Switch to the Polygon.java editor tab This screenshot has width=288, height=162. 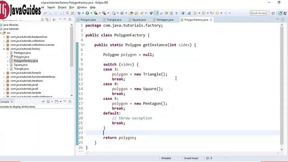coord(86,20)
